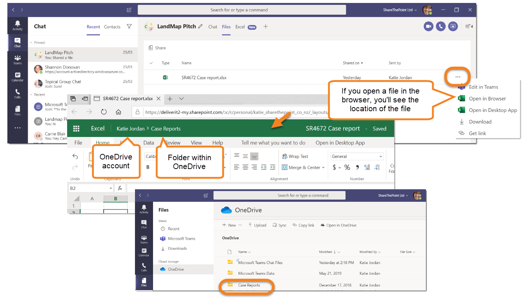Open Files app in top Teams window rail

(17, 110)
